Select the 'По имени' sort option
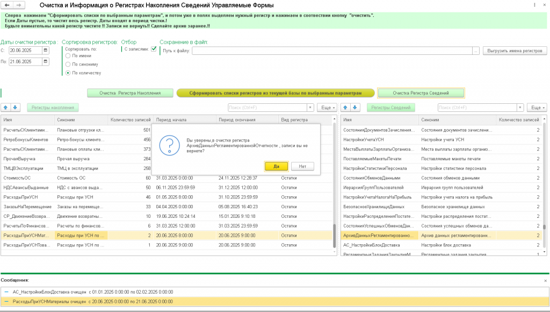This screenshot has width=550, height=312. point(68,55)
